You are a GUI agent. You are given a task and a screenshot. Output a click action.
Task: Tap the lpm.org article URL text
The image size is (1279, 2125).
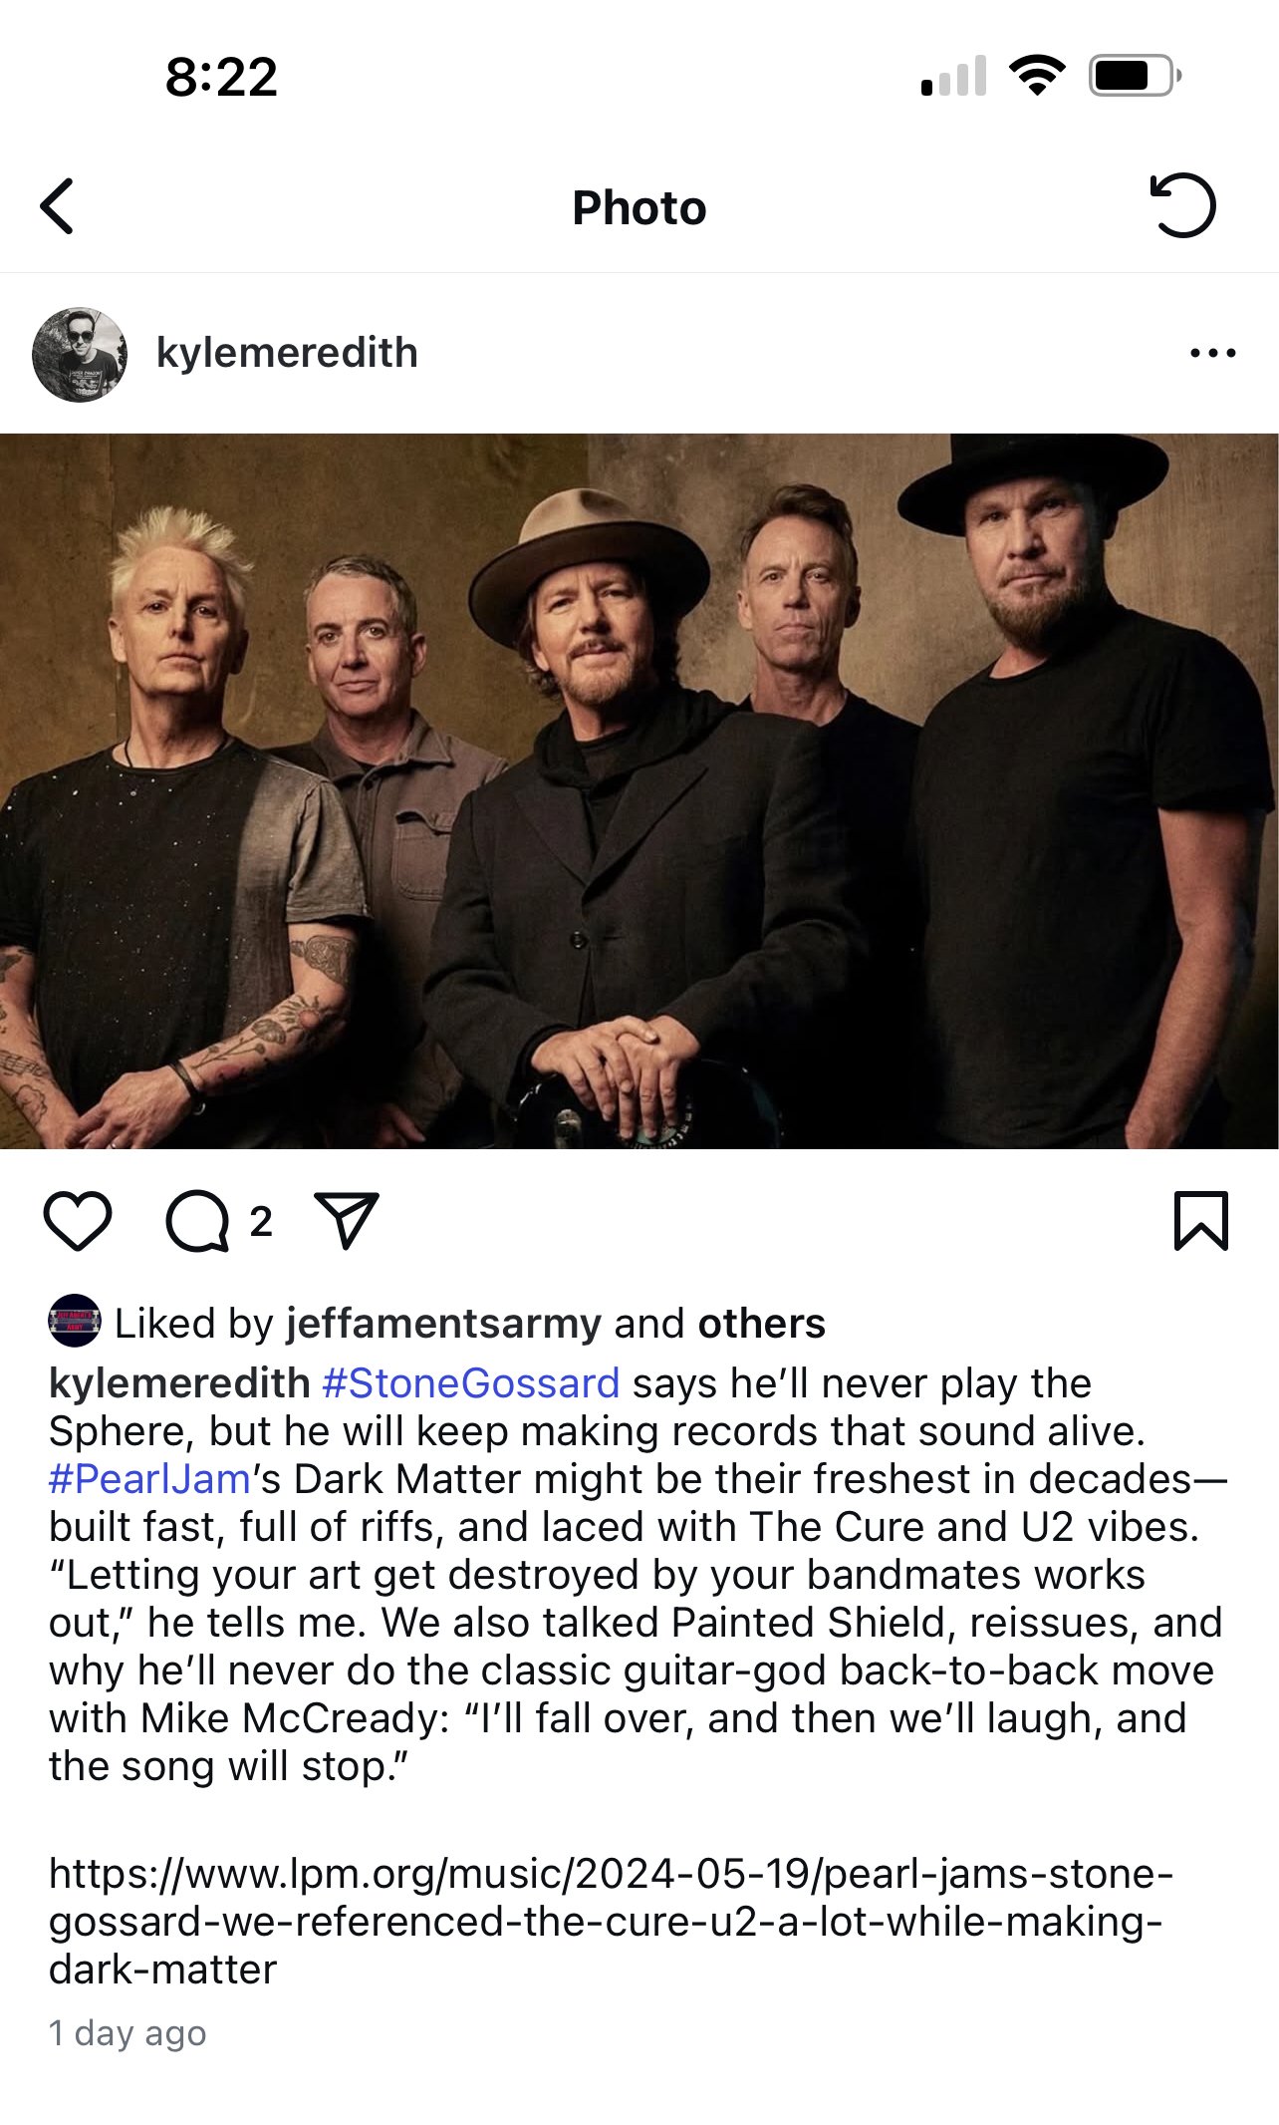click(x=611, y=1922)
